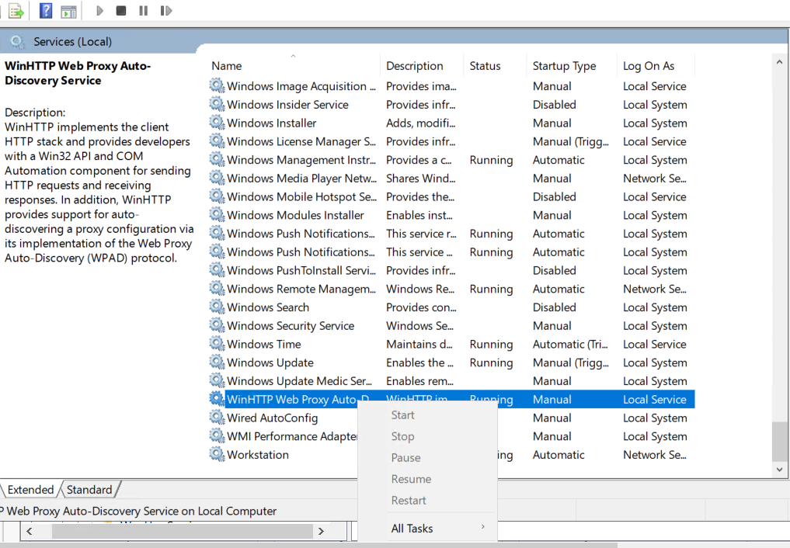Image resolution: width=790 pixels, height=548 pixels.
Task: Click 'Local Service' log on for Windows Mobile Hotspot
Action: tap(655, 196)
